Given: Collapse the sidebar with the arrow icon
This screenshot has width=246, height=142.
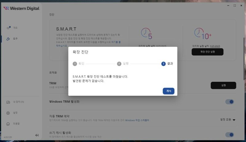Looking at the screenshot, I should tap(37, 135).
